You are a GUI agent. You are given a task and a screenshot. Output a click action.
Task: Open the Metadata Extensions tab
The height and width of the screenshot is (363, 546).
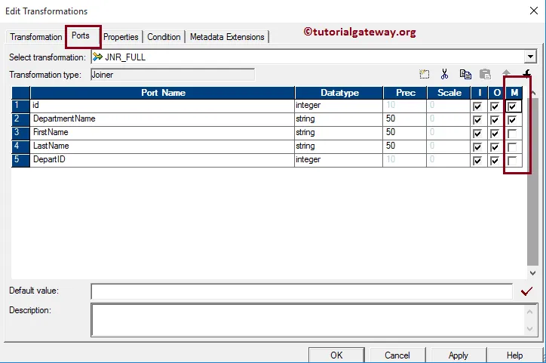point(227,37)
